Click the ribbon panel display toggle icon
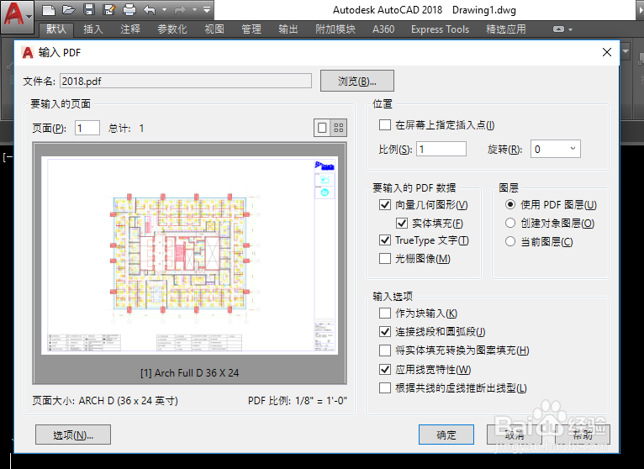Viewport: 644px width, 469px height. pyautogui.click(x=558, y=29)
